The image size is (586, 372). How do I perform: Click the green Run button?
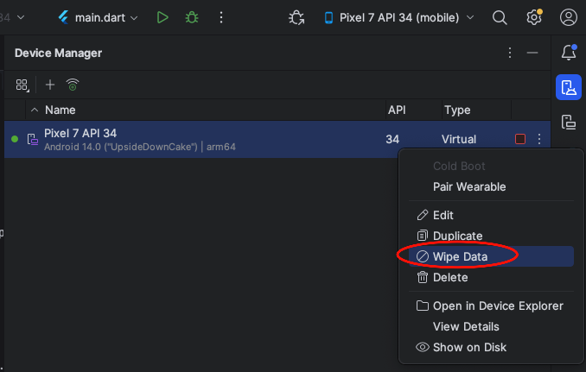click(x=162, y=17)
